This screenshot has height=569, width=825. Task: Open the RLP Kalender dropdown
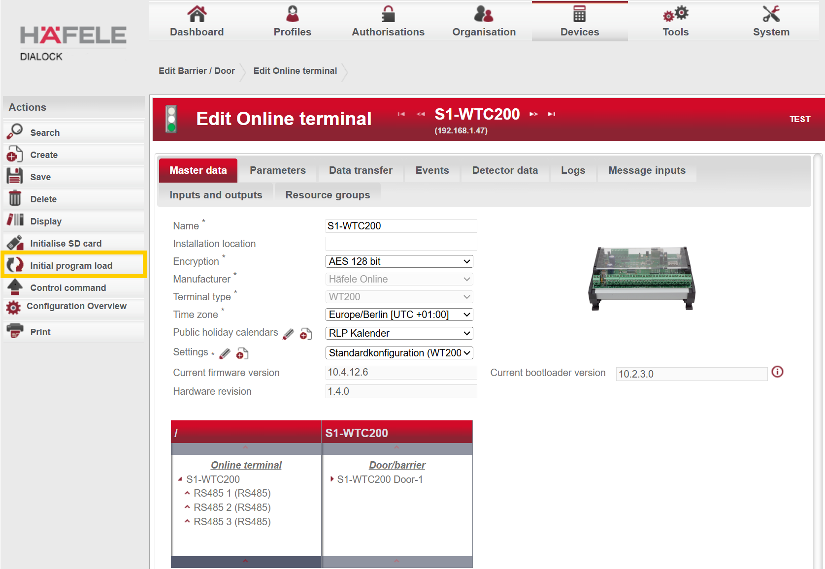[399, 333]
